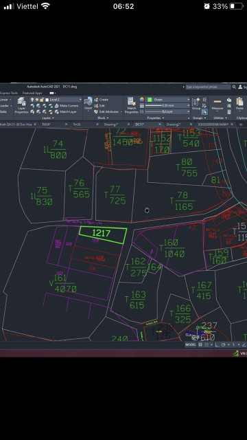Toggle the grid display in status bar
The image size is (247, 440).
click(200, 344)
